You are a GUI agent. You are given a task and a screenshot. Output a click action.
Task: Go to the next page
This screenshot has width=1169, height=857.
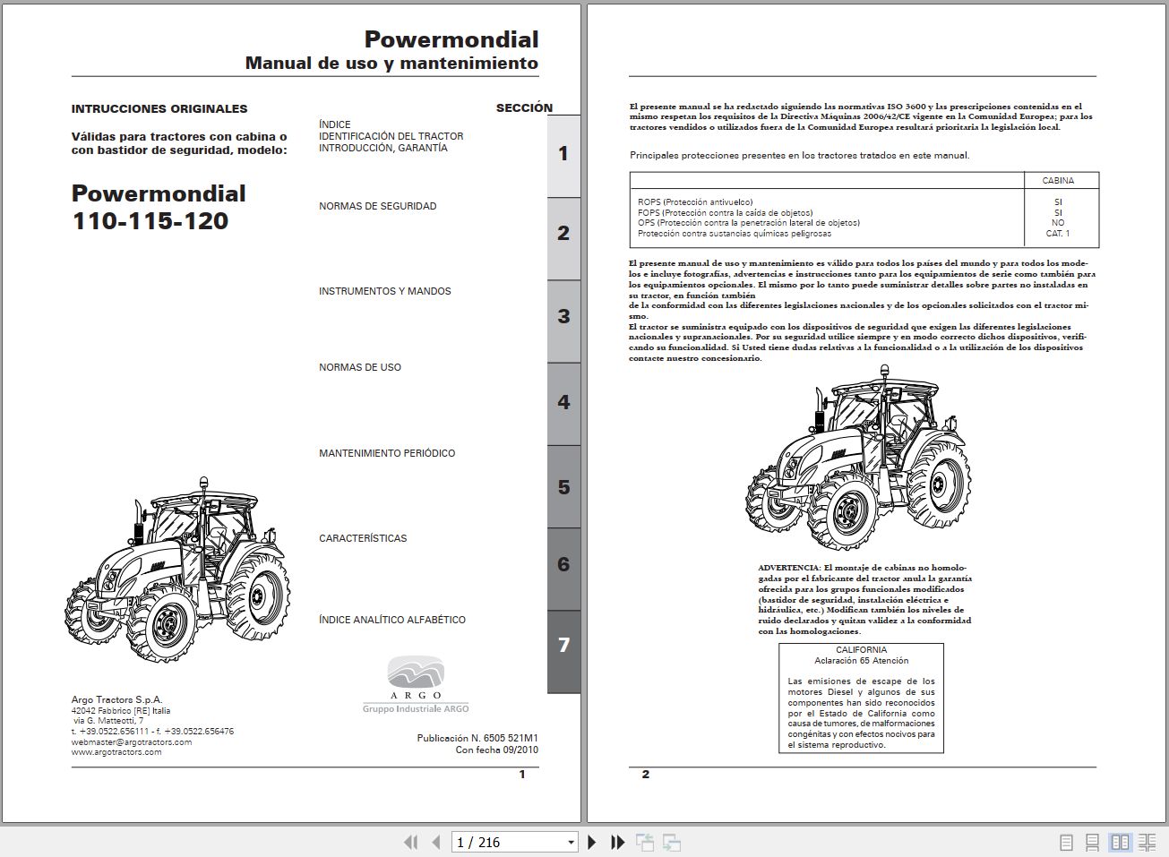click(591, 842)
